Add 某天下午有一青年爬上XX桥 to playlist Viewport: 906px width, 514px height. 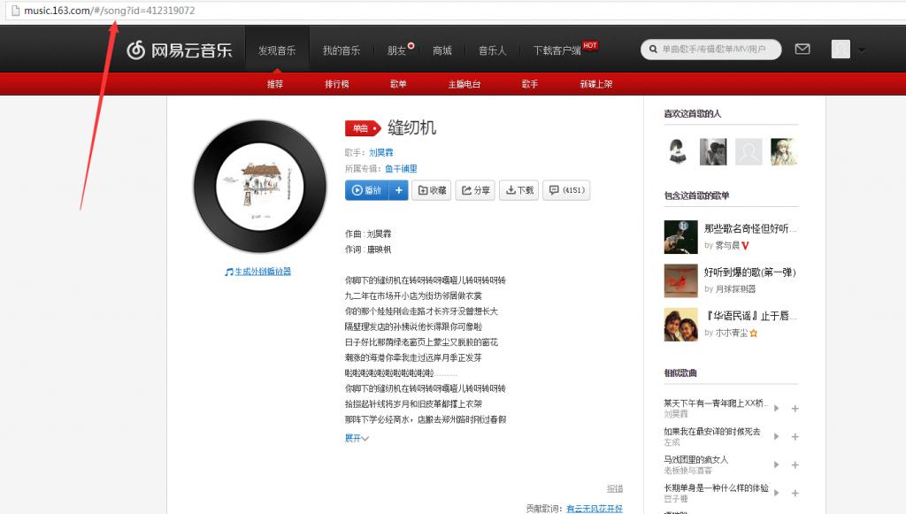[x=795, y=409]
